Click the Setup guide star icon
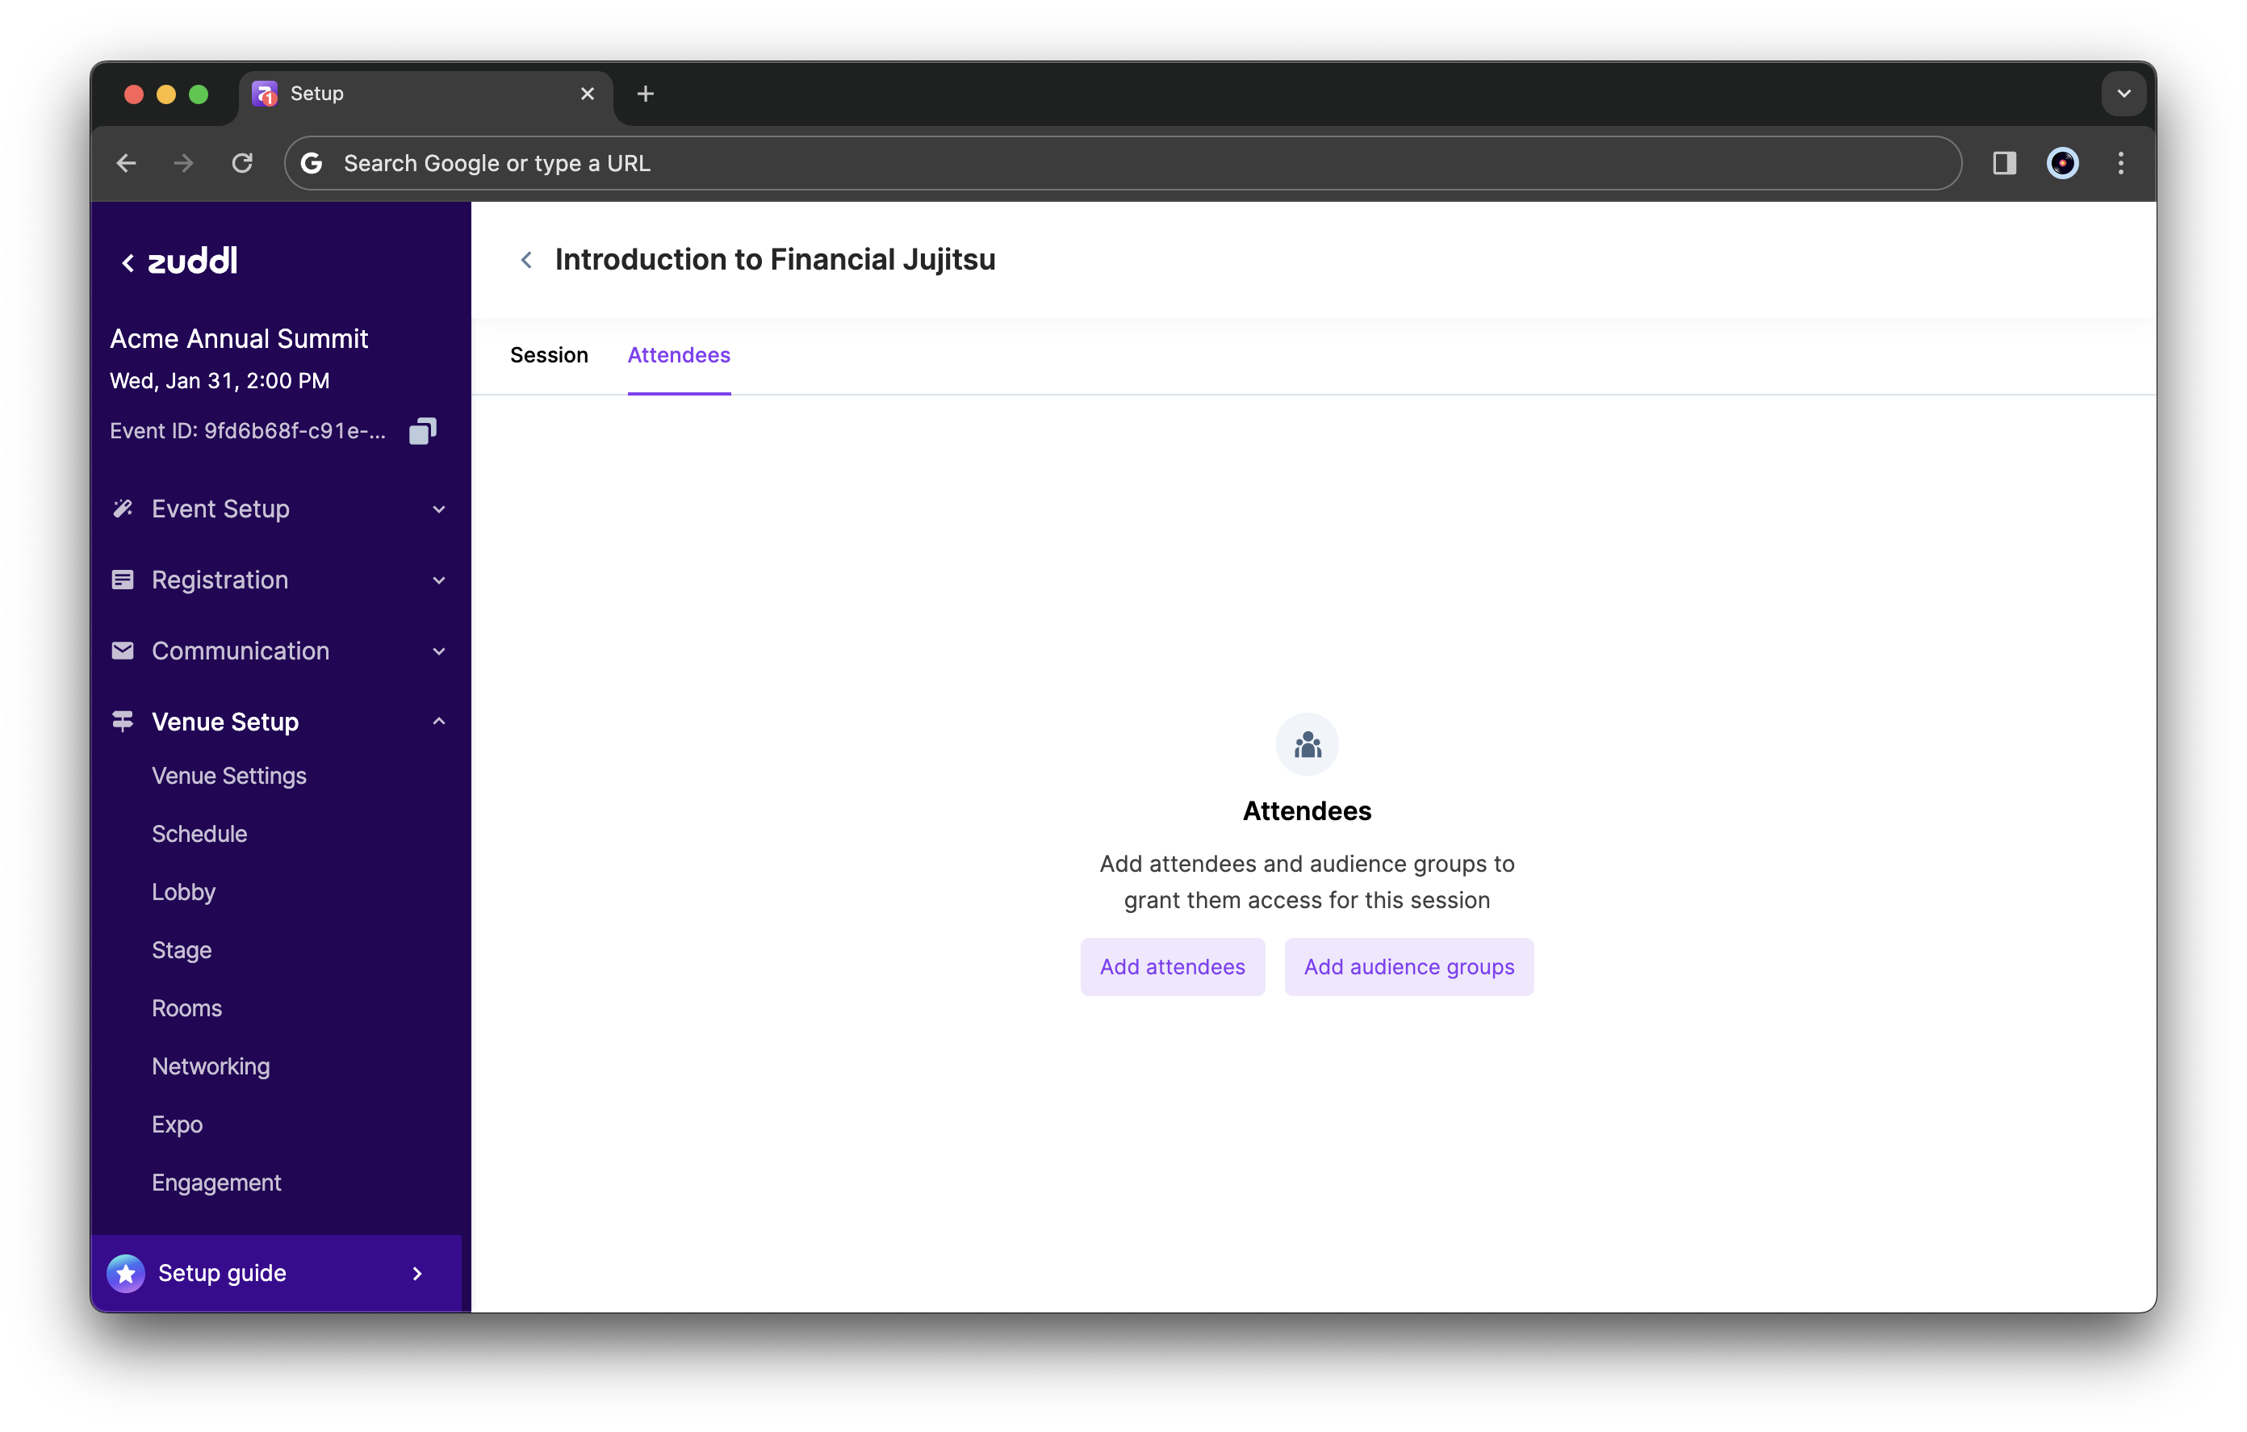Screen dimensions: 2247x1432 129,1273
